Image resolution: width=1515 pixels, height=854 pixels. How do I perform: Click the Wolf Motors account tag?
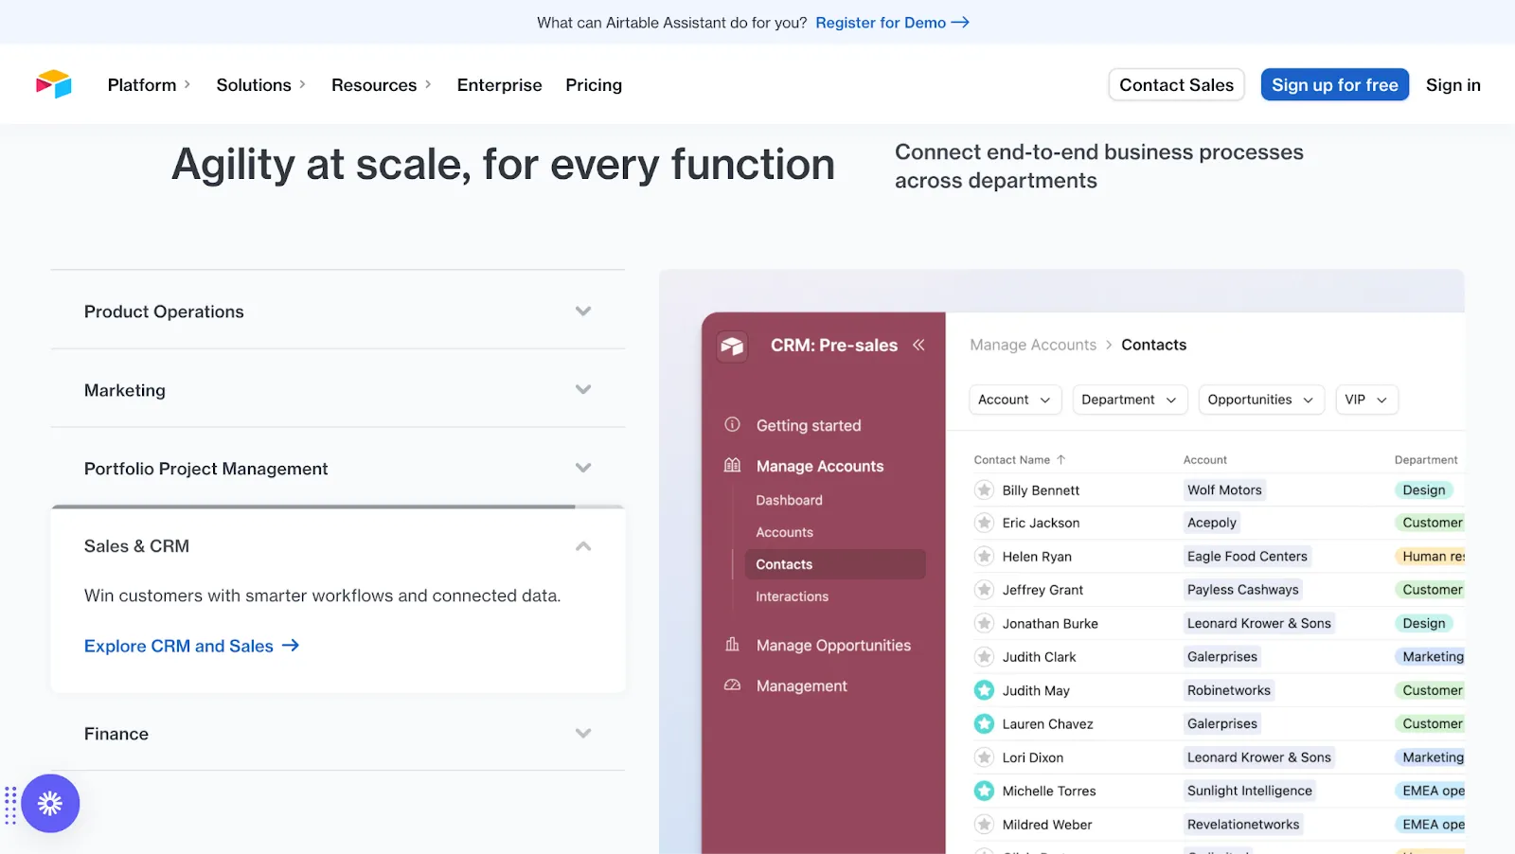pyautogui.click(x=1224, y=489)
